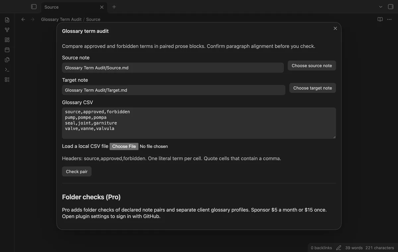Click the source,approved,forbidden header line

98,112
